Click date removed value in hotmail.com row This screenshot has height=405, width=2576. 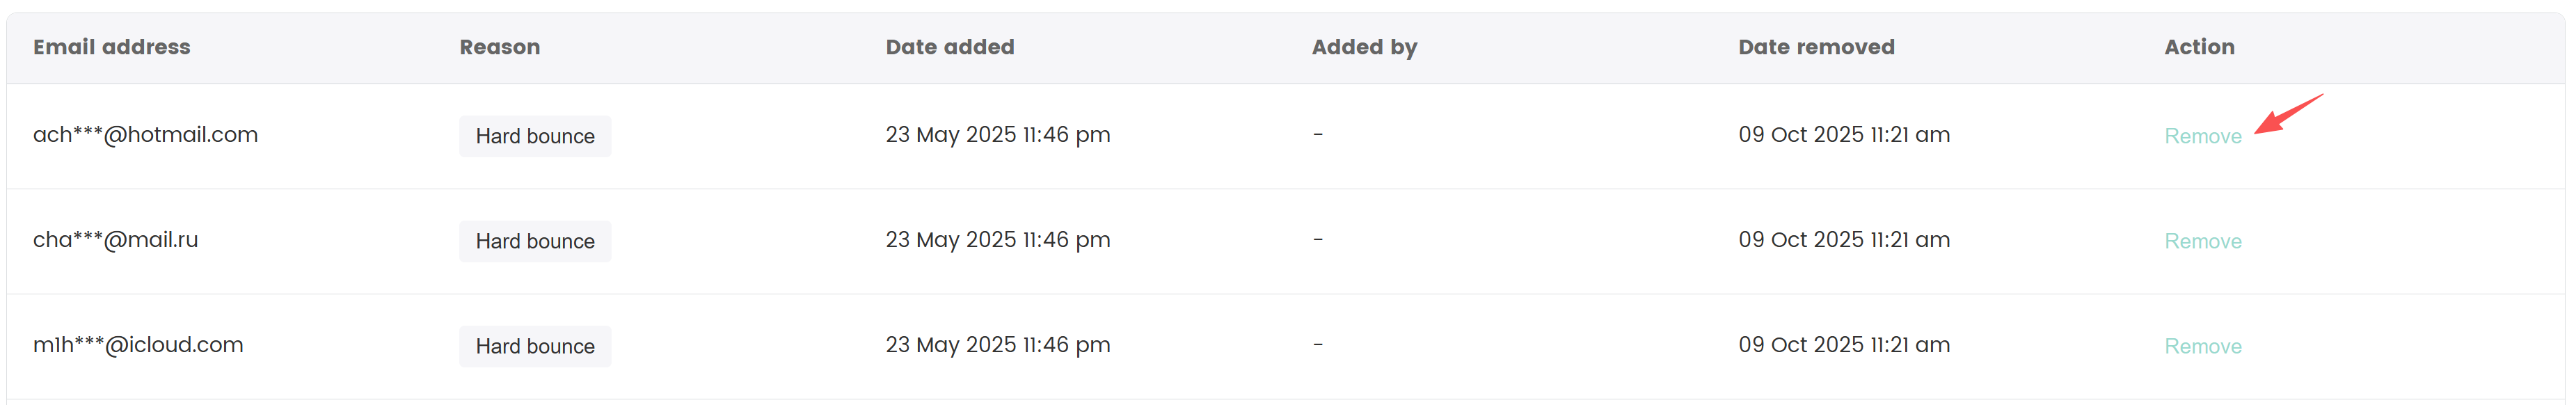pyautogui.click(x=1843, y=135)
